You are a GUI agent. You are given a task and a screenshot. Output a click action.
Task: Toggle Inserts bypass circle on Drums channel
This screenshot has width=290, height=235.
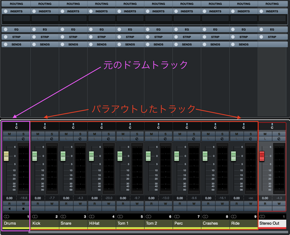click(x=5, y=11)
